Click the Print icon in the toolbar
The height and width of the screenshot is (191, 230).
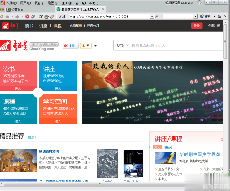pyautogui.click(x=47, y=16)
